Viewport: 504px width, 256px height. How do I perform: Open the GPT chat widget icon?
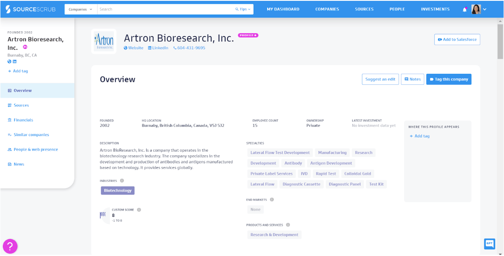(489, 244)
